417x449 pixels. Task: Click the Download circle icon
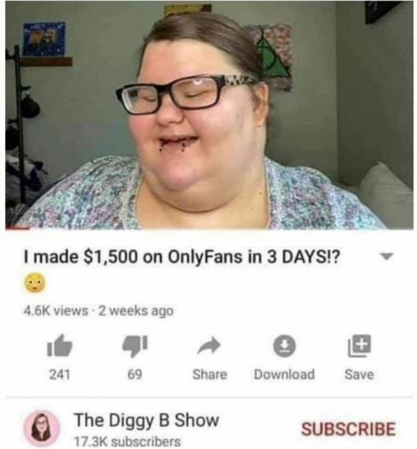[284, 346]
